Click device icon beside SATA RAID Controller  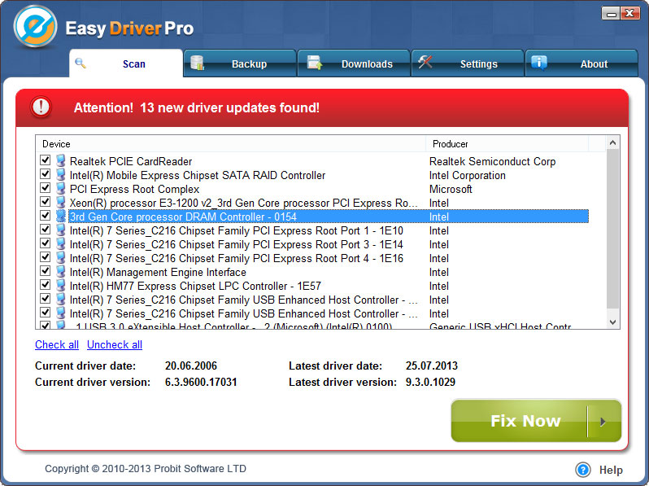coord(61,174)
